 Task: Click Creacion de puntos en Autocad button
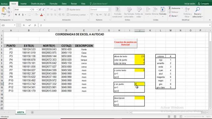pos(125,43)
